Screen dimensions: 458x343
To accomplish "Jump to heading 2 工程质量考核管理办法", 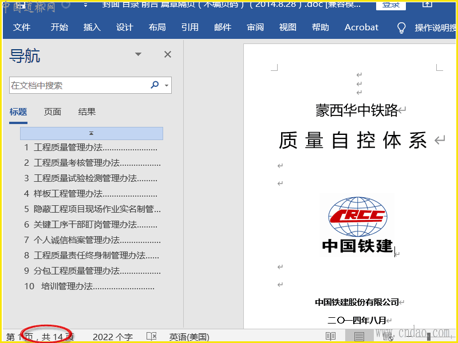I will [92, 163].
